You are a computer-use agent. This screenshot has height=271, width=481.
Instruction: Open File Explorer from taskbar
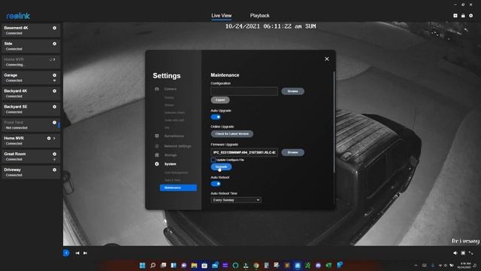[194, 265]
